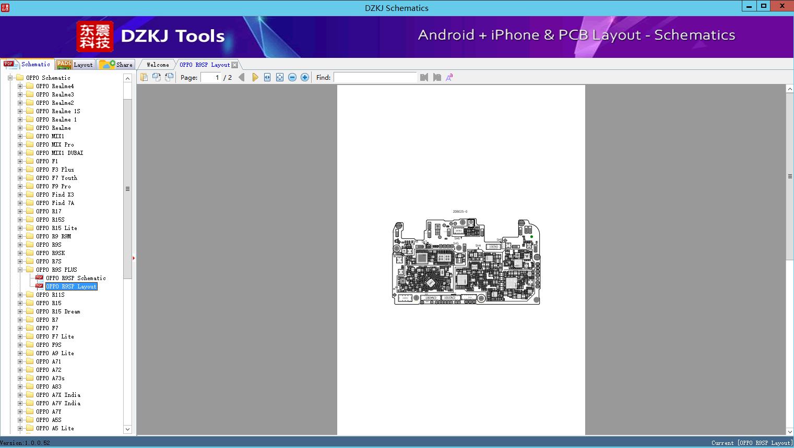Expand the OPPO Find X3 folder
Viewport: 794px width, 448px height.
click(x=20, y=195)
